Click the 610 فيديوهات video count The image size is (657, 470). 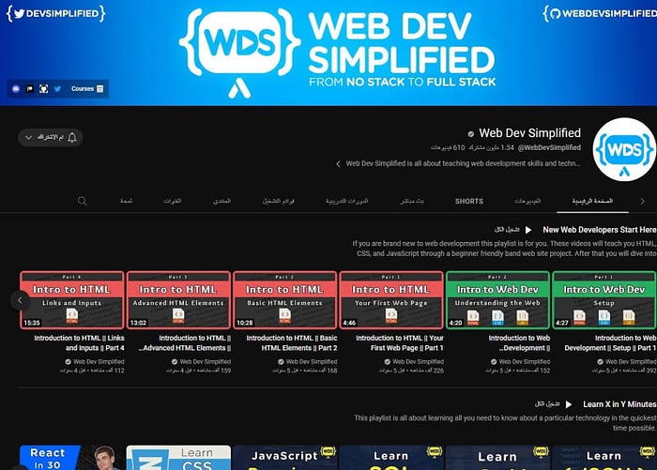(448, 147)
